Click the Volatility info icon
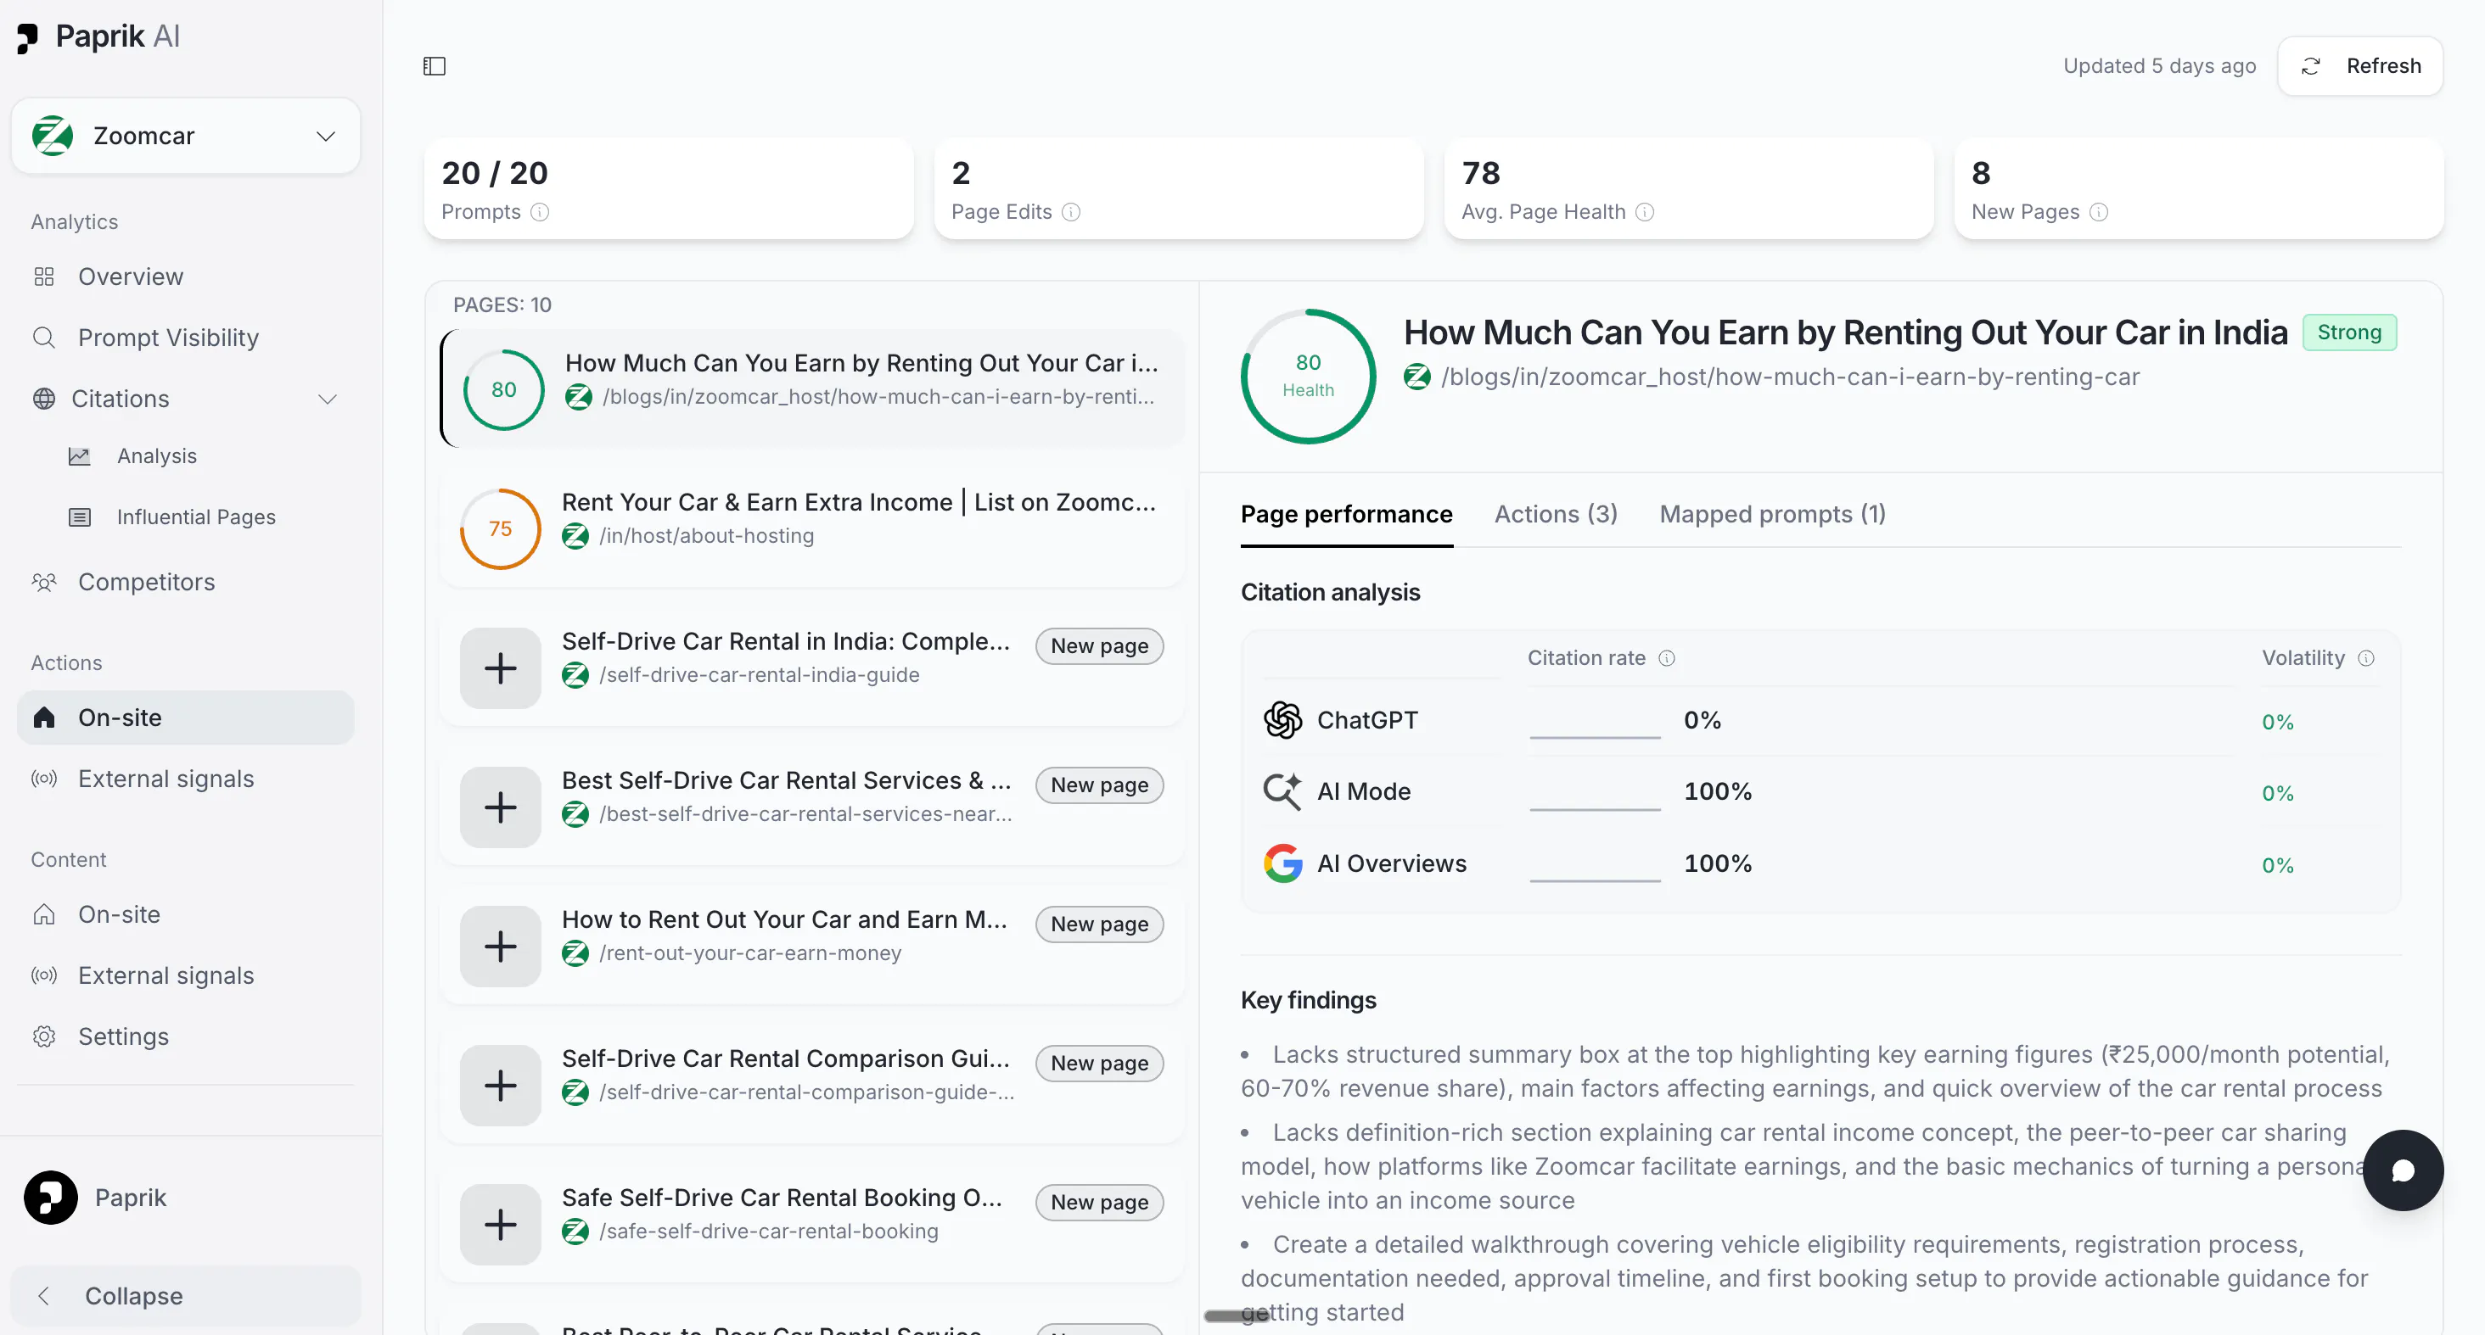Image resolution: width=2485 pixels, height=1335 pixels. click(2366, 658)
